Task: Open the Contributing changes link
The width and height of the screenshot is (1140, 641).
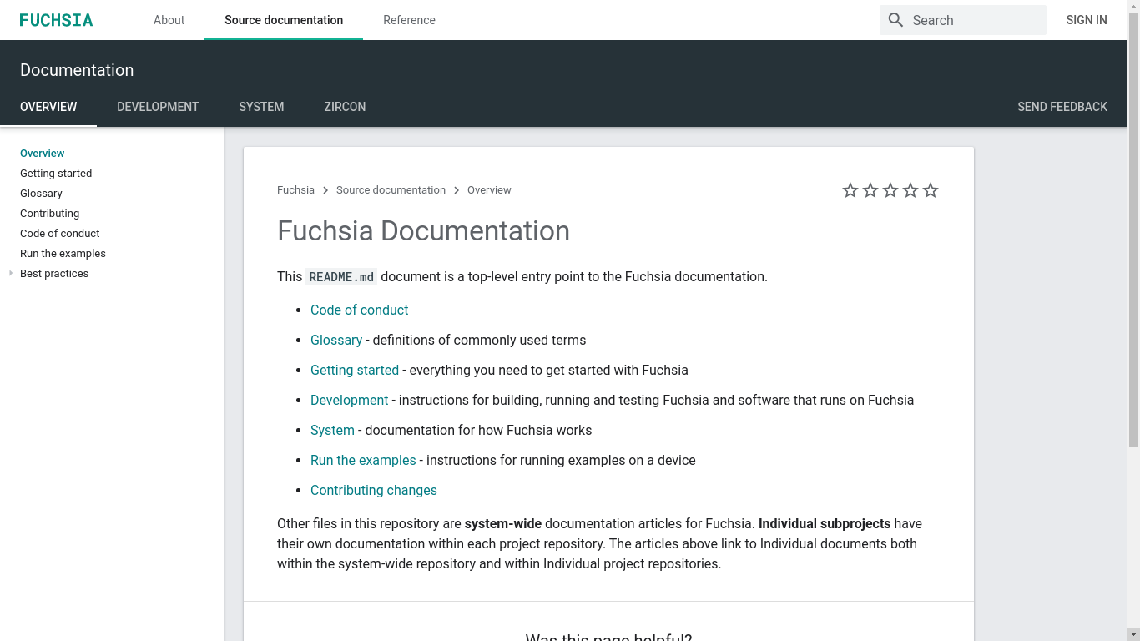Action: click(x=374, y=490)
